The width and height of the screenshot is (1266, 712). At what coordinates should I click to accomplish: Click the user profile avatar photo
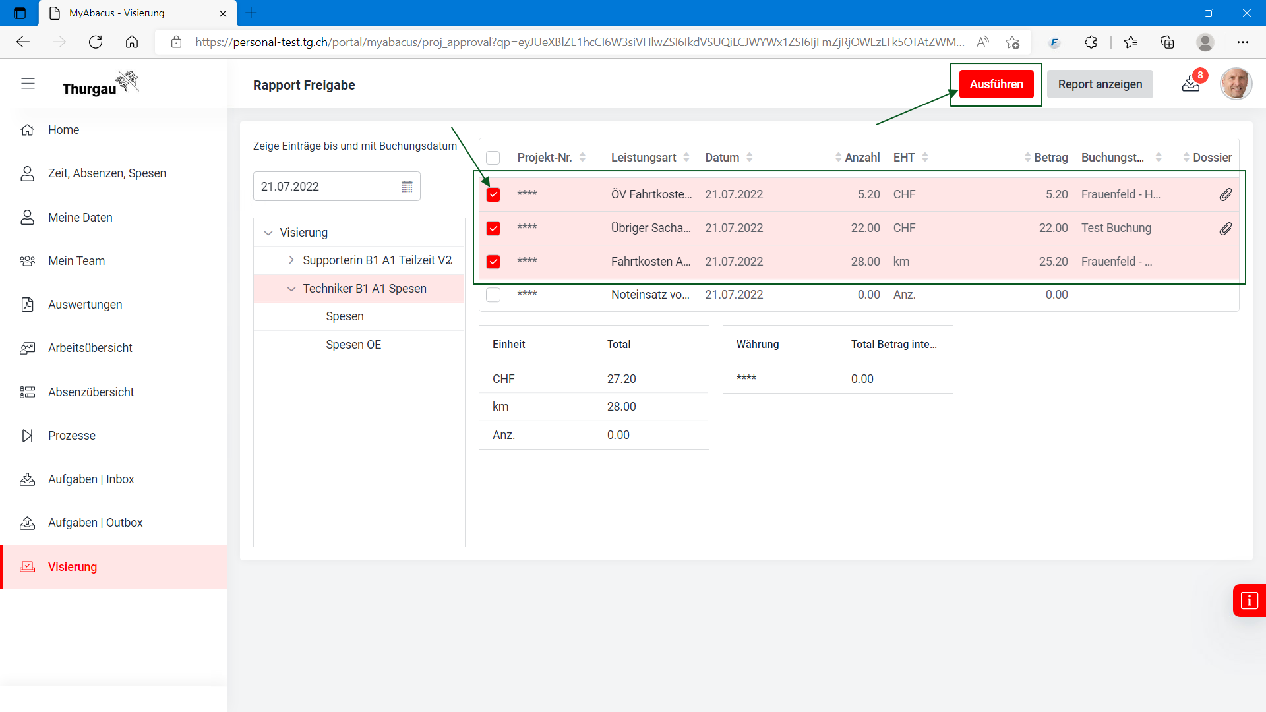tap(1235, 84)
